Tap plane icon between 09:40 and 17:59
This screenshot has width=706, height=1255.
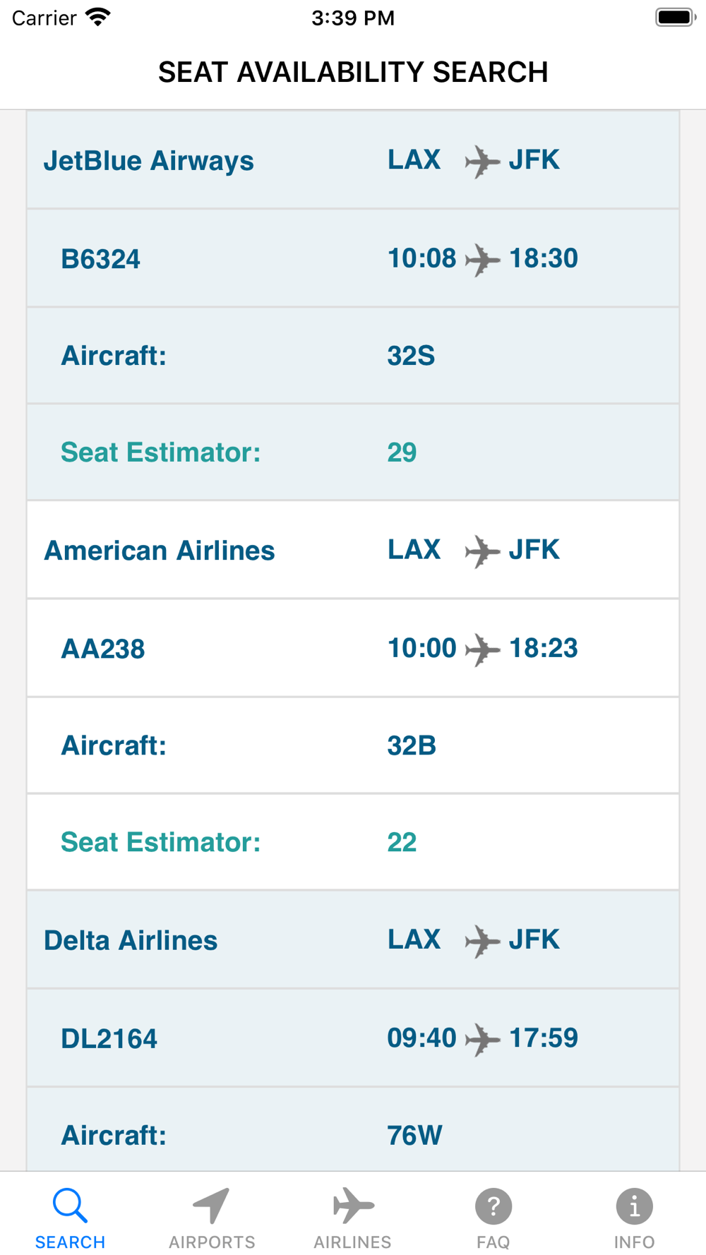point(482,1039)
